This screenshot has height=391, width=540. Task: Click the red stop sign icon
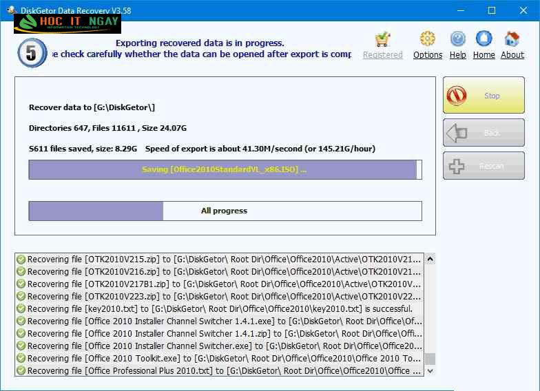point(457,95)
